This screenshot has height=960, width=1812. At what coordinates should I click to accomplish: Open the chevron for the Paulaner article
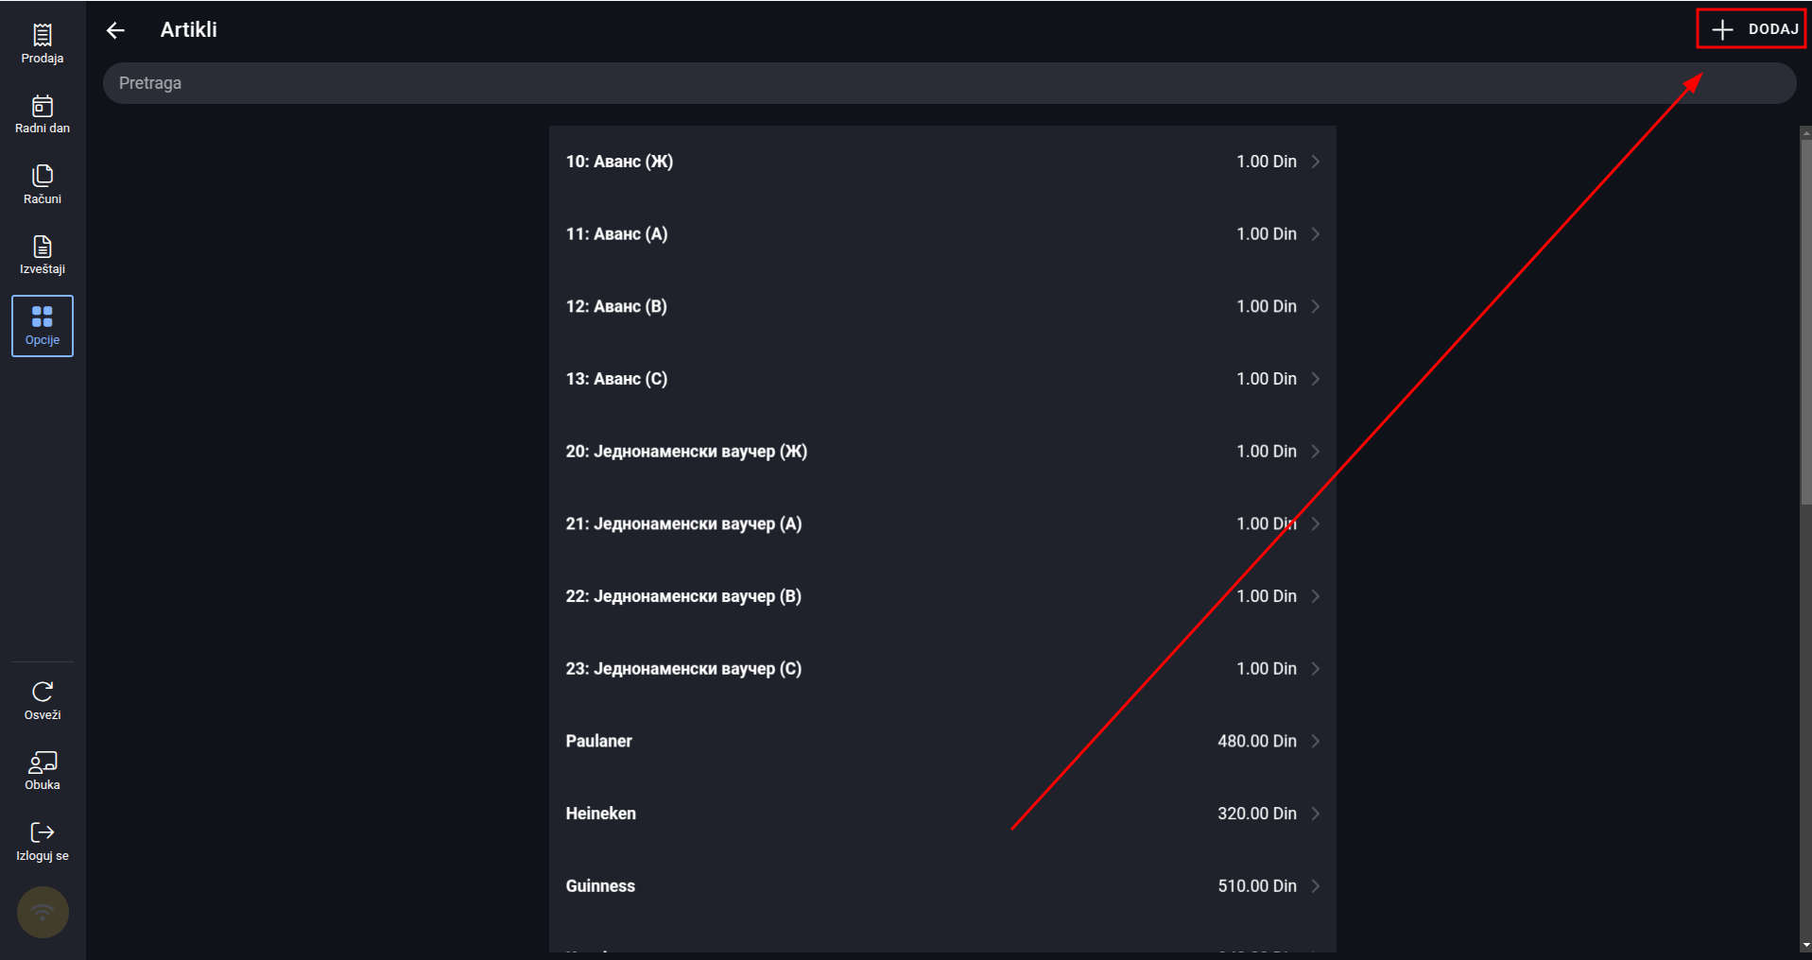point(1315,741)
